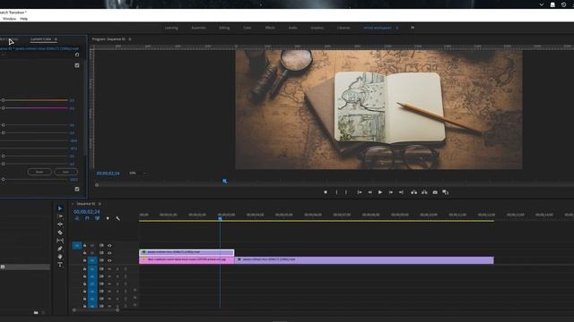This screenshot has height=322, width=574.
Task: Select the pink image clip on timeline
Action: point(187,260)
